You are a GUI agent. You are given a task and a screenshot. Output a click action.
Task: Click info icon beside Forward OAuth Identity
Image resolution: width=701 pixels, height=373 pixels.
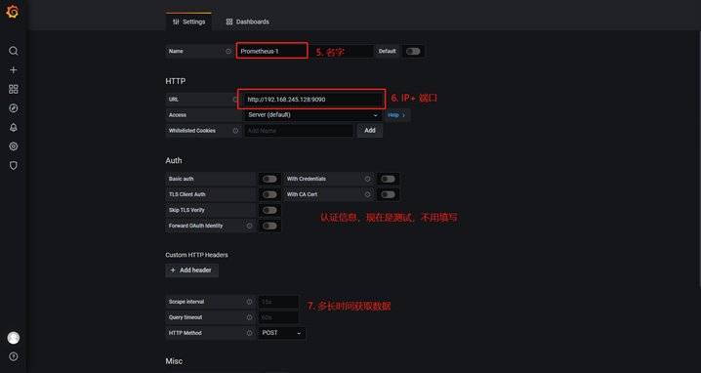point(250,226)
